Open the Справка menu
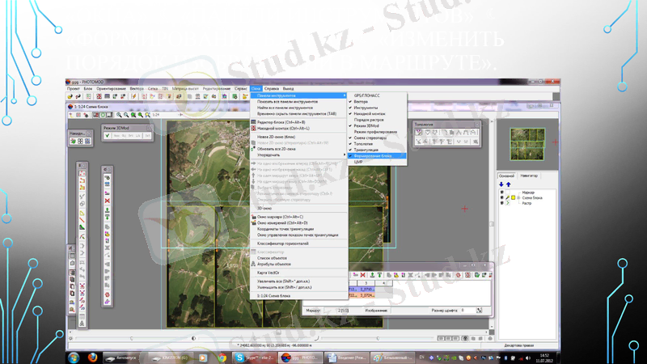This screenshot has height=364, width=647. [x=272, y=87]
